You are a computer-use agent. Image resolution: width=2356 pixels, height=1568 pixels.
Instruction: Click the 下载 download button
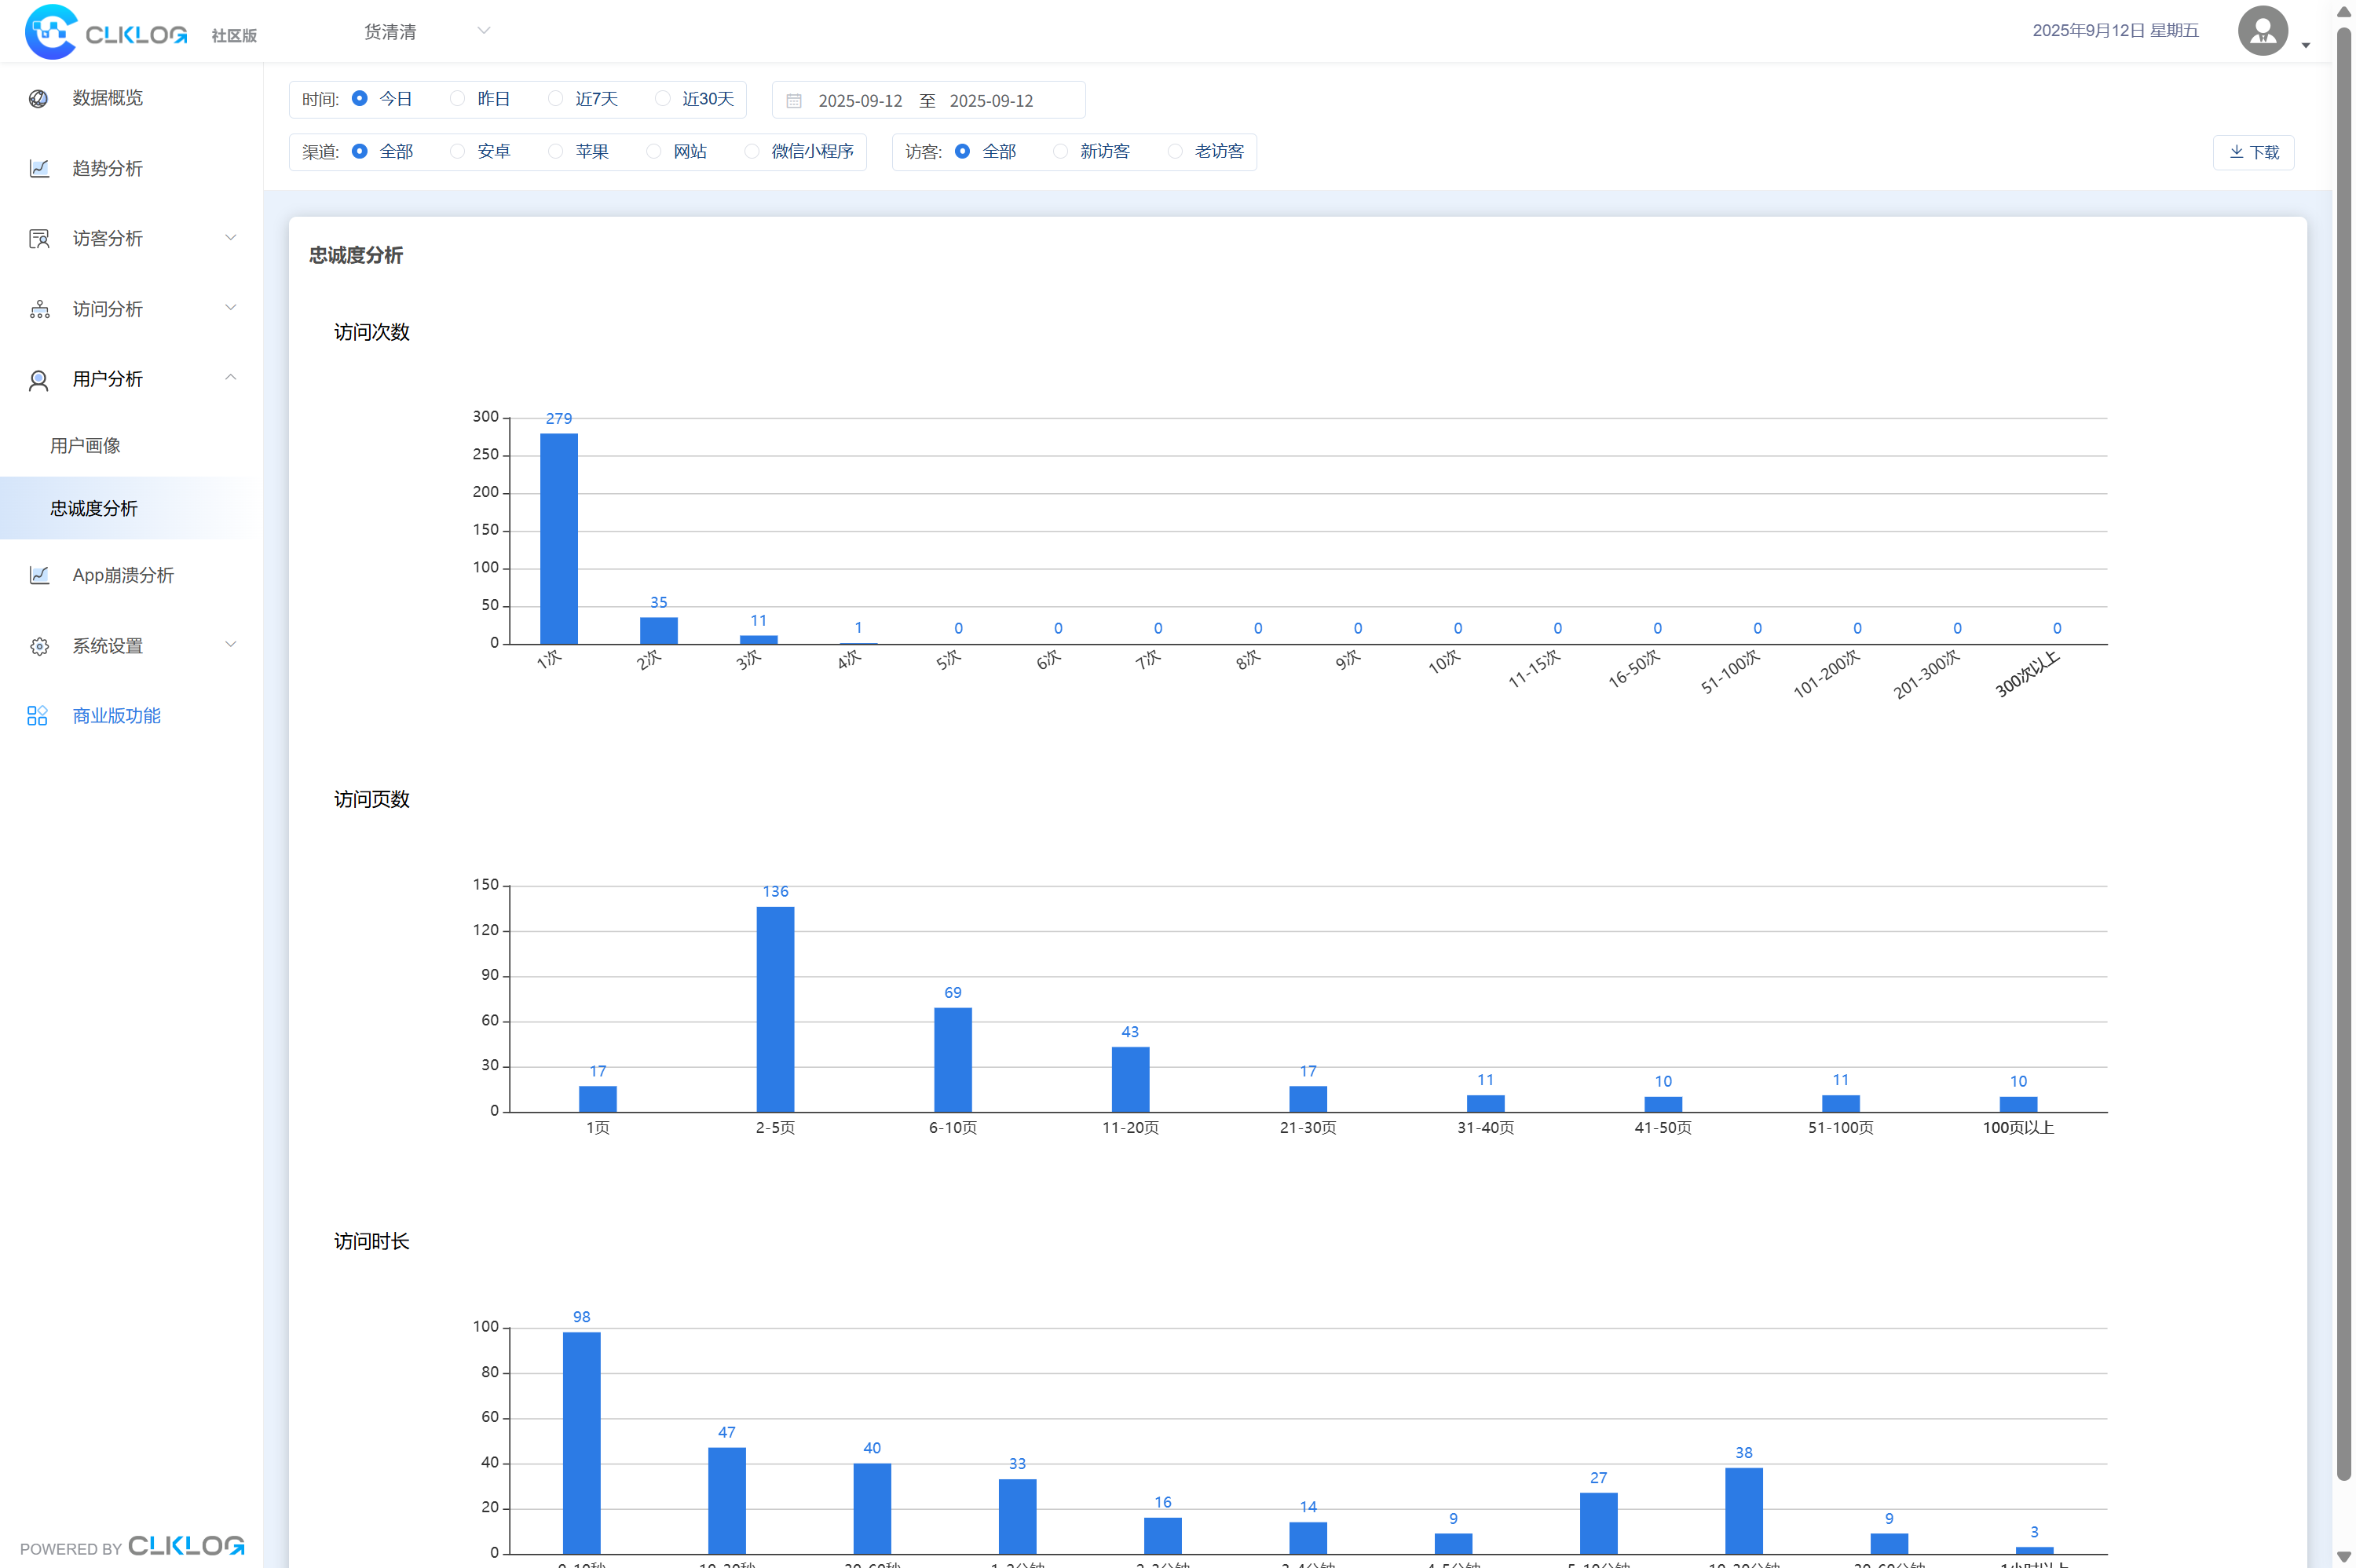pyautogui.click(x=2253, y=152)
